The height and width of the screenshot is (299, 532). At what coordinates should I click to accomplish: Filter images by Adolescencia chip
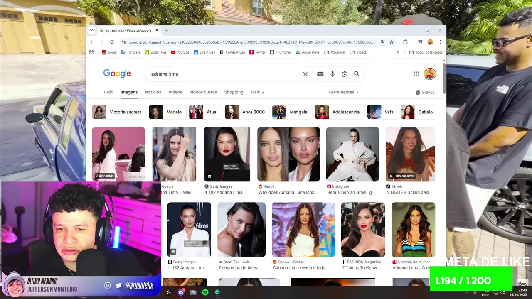click(340, 112)
